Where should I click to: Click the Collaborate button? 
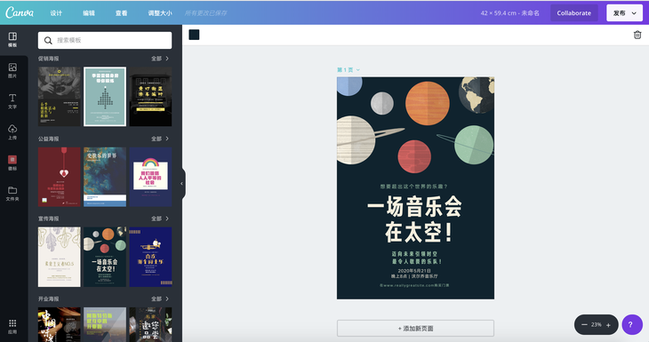tap(573, 13)
